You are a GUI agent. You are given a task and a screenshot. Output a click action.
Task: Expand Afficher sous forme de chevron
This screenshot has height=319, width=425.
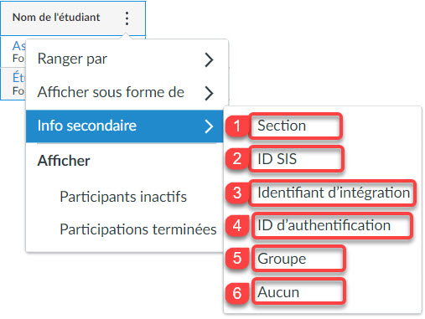tap(209, 93)
